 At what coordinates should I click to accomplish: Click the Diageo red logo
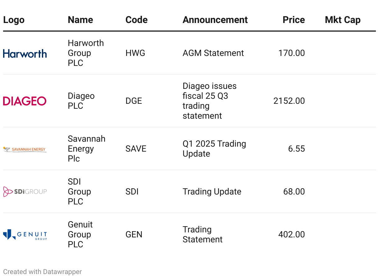[25, 101]
